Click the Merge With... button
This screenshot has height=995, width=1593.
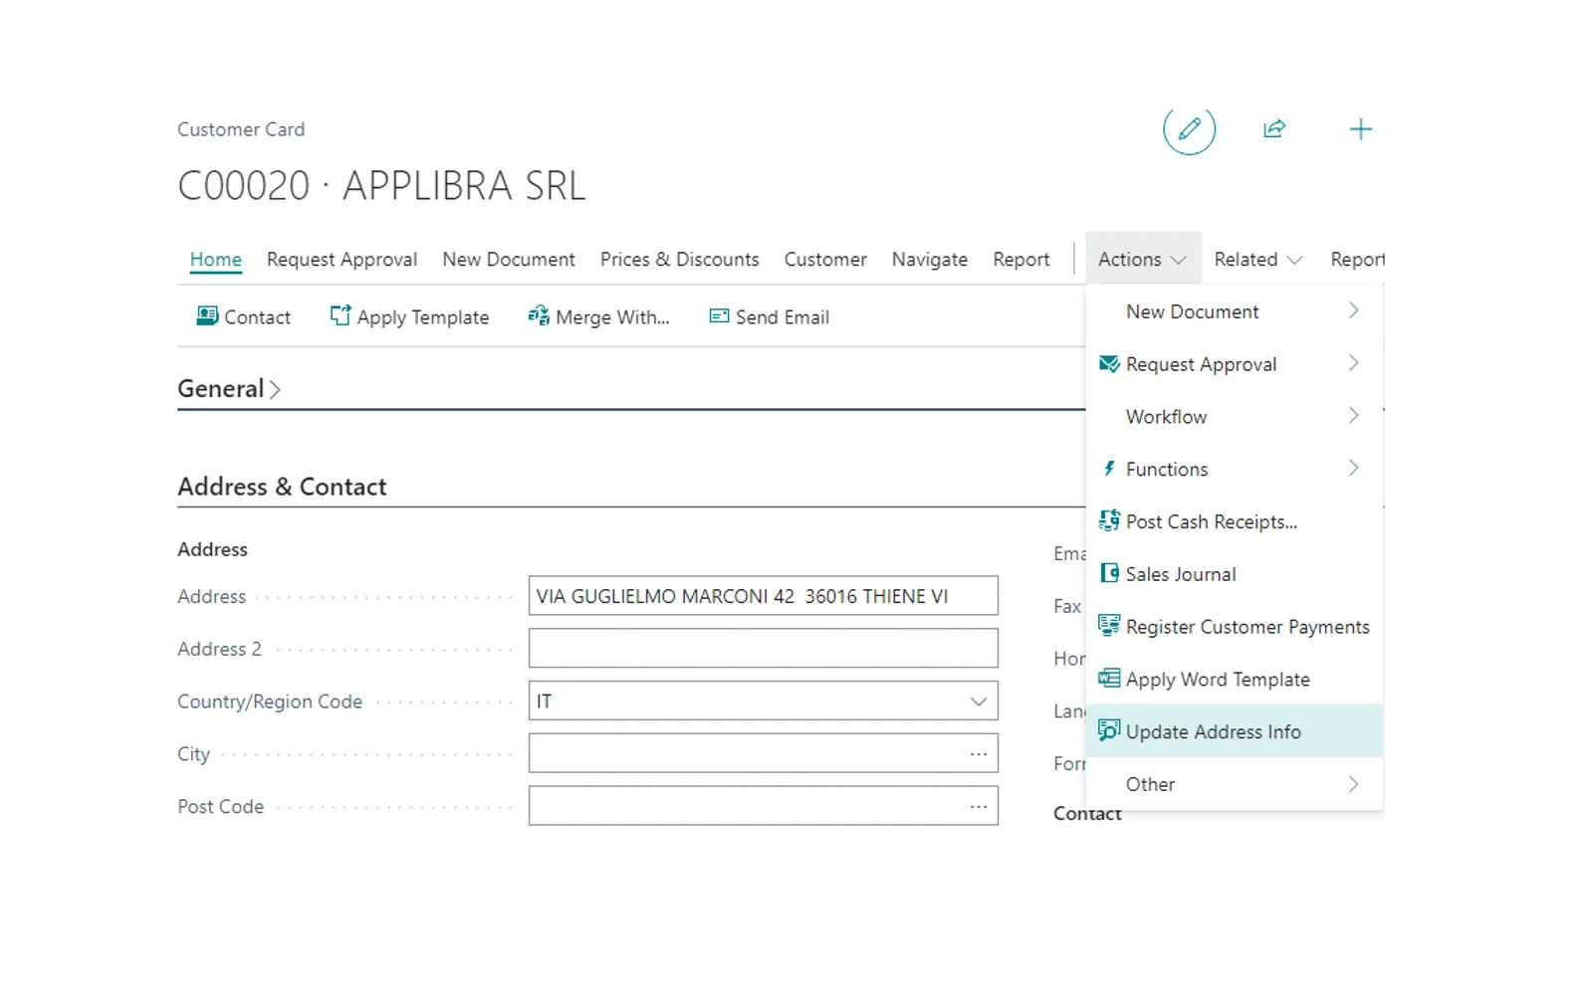click(598, 316)
